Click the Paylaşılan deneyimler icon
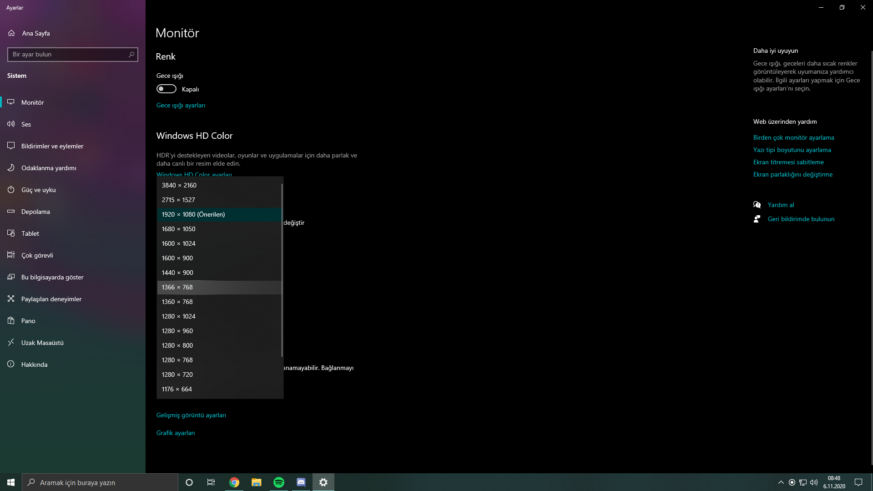The width and height of the screenshot is (873, 491). (x=11, y=299)
